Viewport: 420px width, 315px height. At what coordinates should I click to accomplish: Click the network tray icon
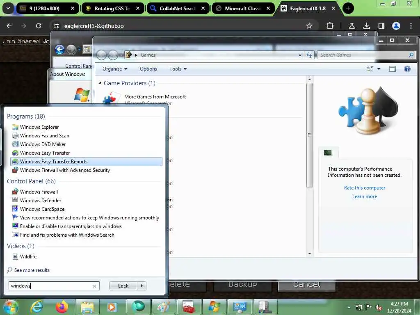pos(358,307)
